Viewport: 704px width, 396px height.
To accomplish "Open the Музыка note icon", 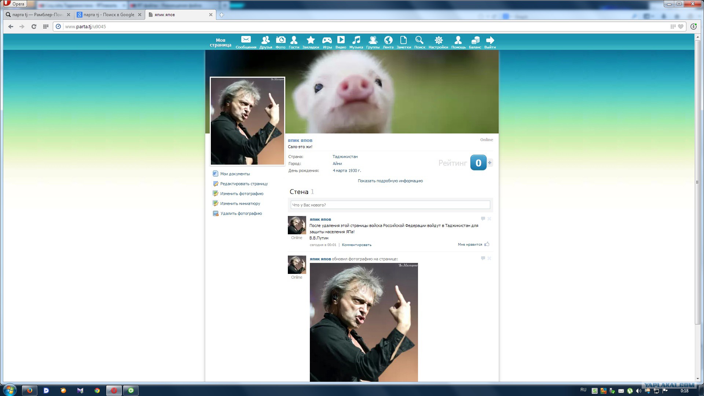I will point(356,42).
